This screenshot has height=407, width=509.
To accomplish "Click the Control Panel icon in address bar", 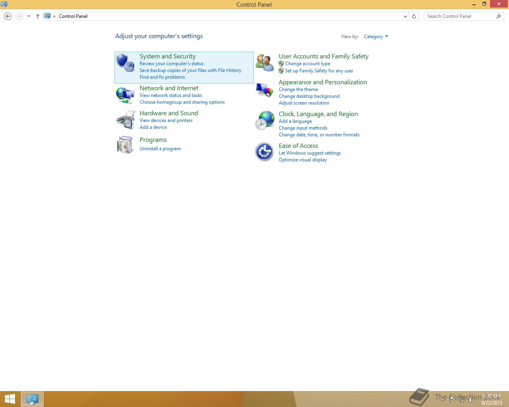I will [47, 16].
